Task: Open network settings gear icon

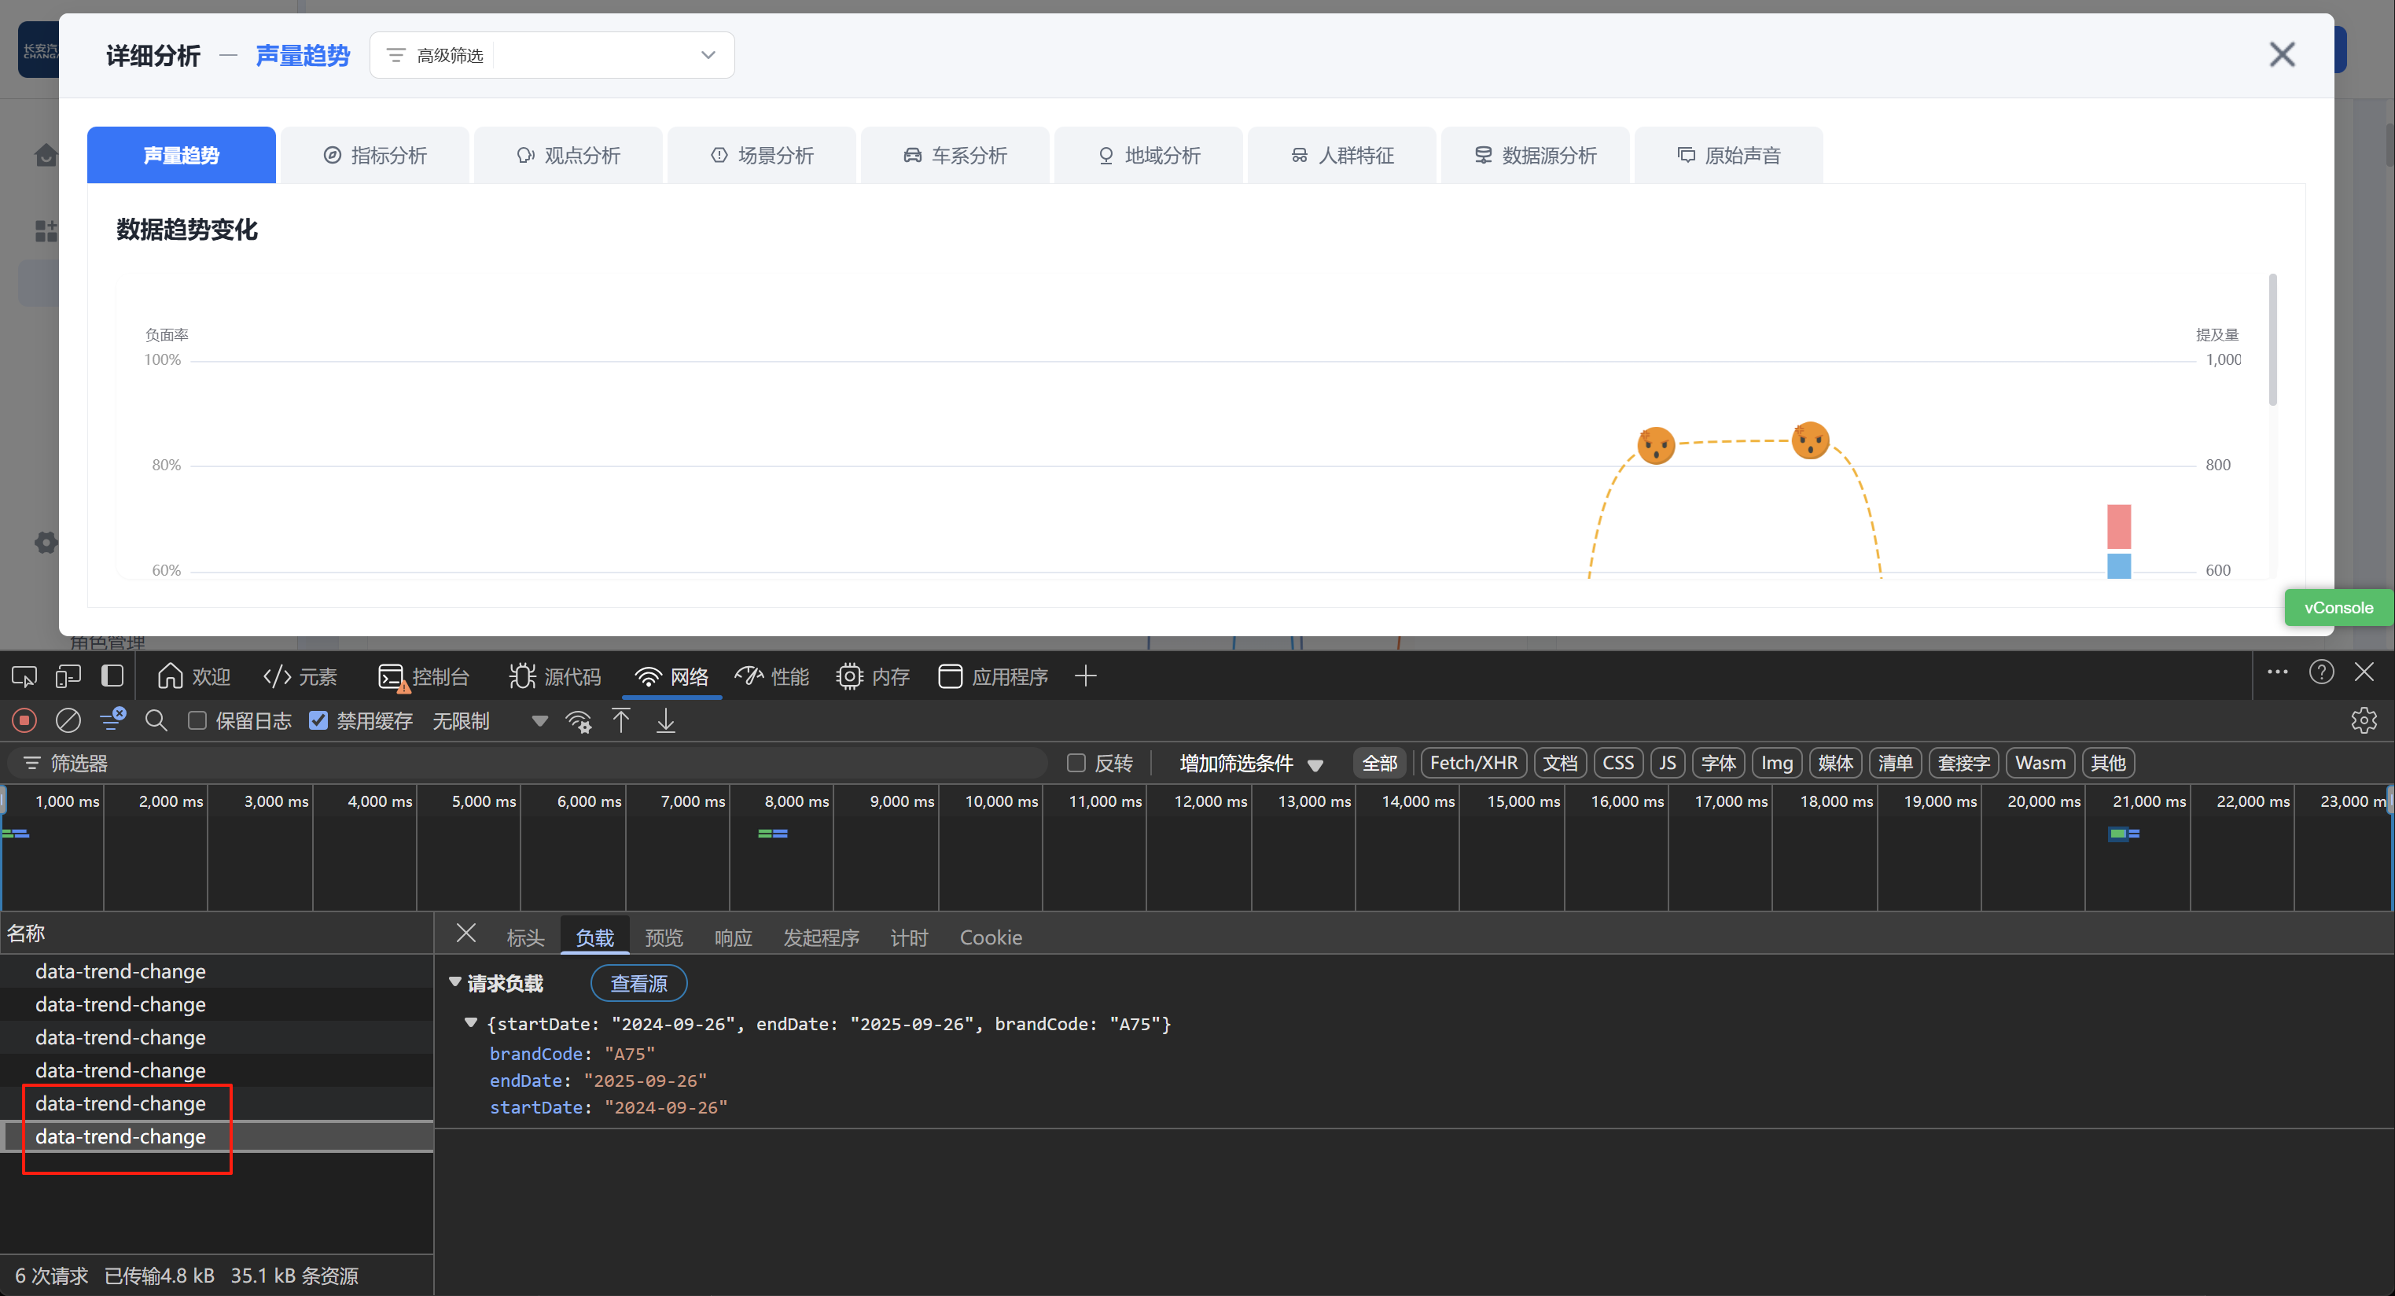Action: pos(2364,720)
